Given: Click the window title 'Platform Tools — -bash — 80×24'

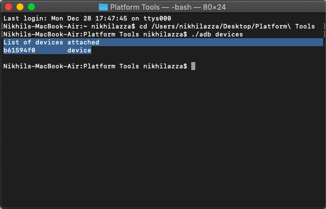Looking at the screenshot, I should (168, 7).
